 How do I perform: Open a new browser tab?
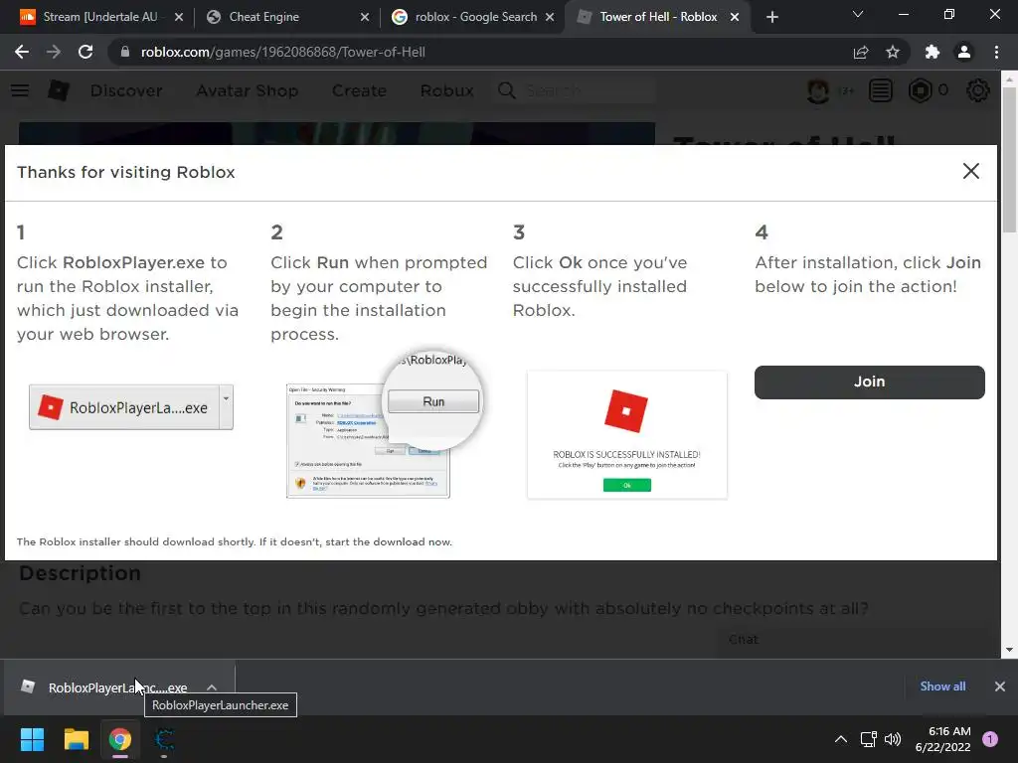point(771,17)
